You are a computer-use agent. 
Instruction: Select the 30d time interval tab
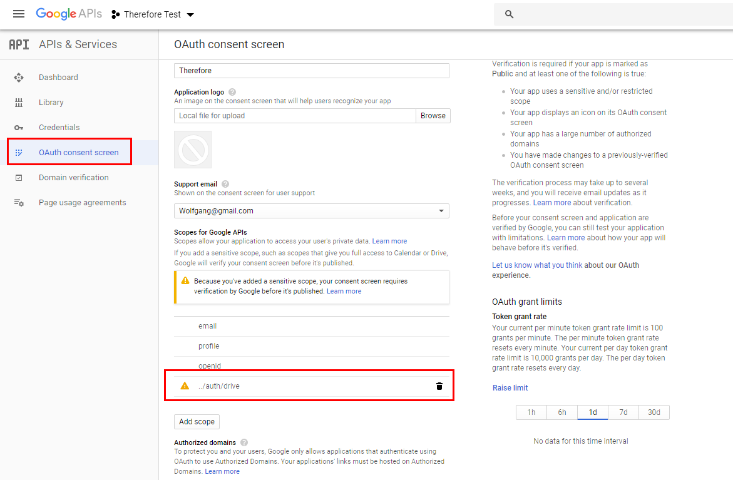pos(654,412)
